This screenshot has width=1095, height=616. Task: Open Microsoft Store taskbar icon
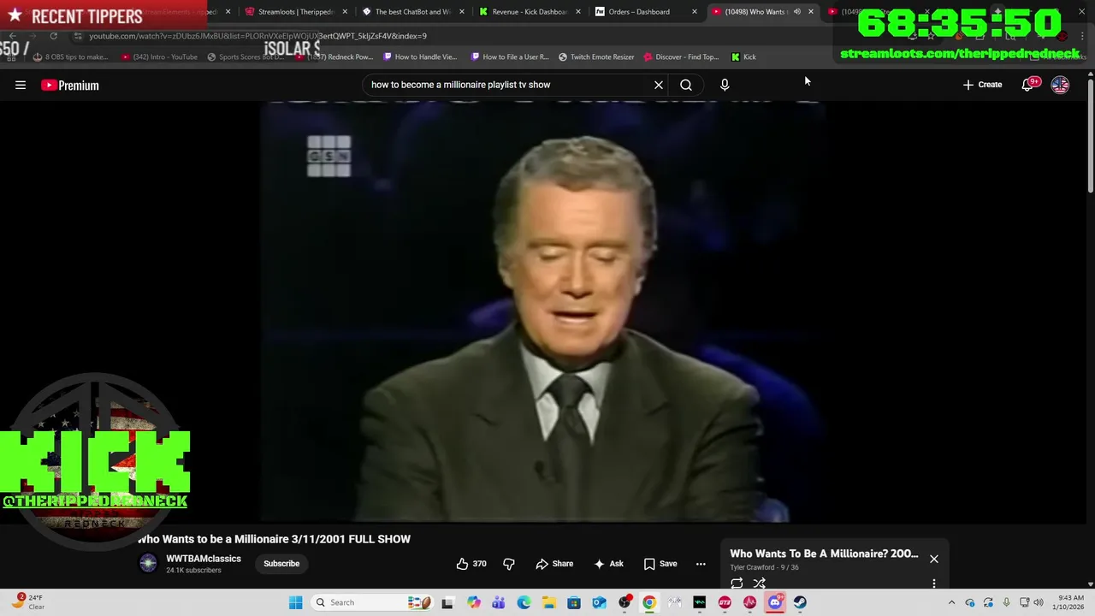point(574,602)
